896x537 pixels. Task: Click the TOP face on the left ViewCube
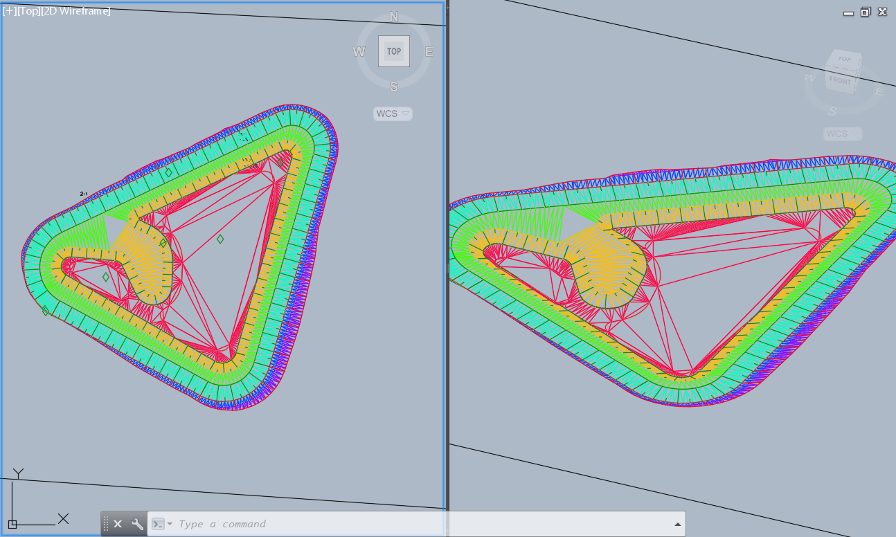point(393,51)
